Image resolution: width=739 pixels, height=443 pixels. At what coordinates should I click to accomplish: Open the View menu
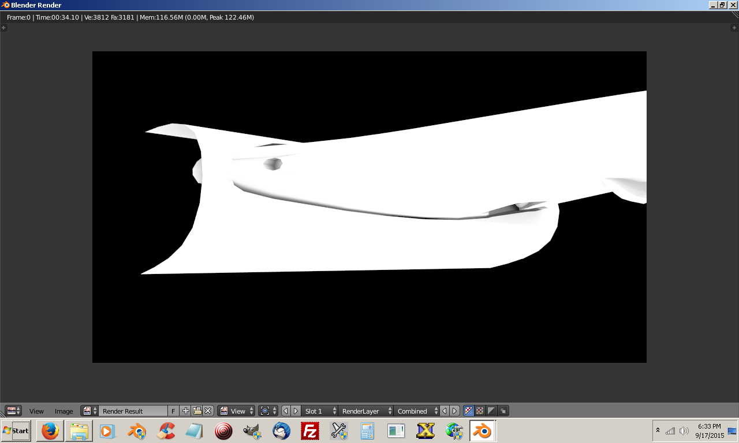click(x=36, y=411)
